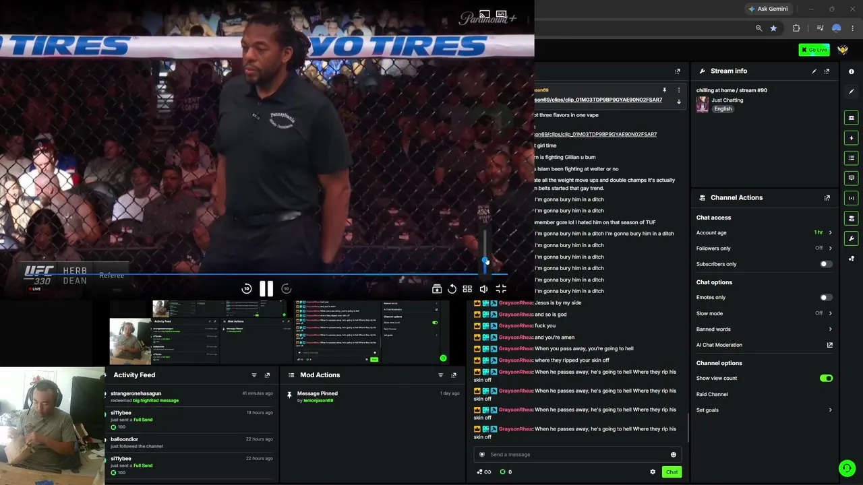Expand the Slow mode setting
The image size is (863, 485).
pos(764,313)
